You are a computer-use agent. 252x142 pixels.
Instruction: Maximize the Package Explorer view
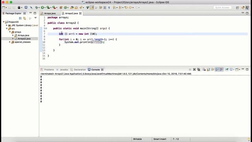tap(35, 13)
